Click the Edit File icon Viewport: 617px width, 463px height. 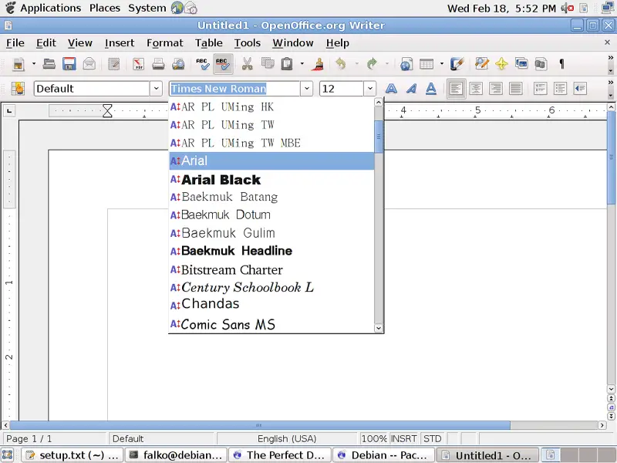point(113,64)
